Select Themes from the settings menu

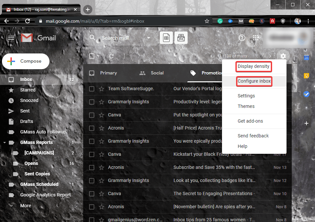(246, 106)
